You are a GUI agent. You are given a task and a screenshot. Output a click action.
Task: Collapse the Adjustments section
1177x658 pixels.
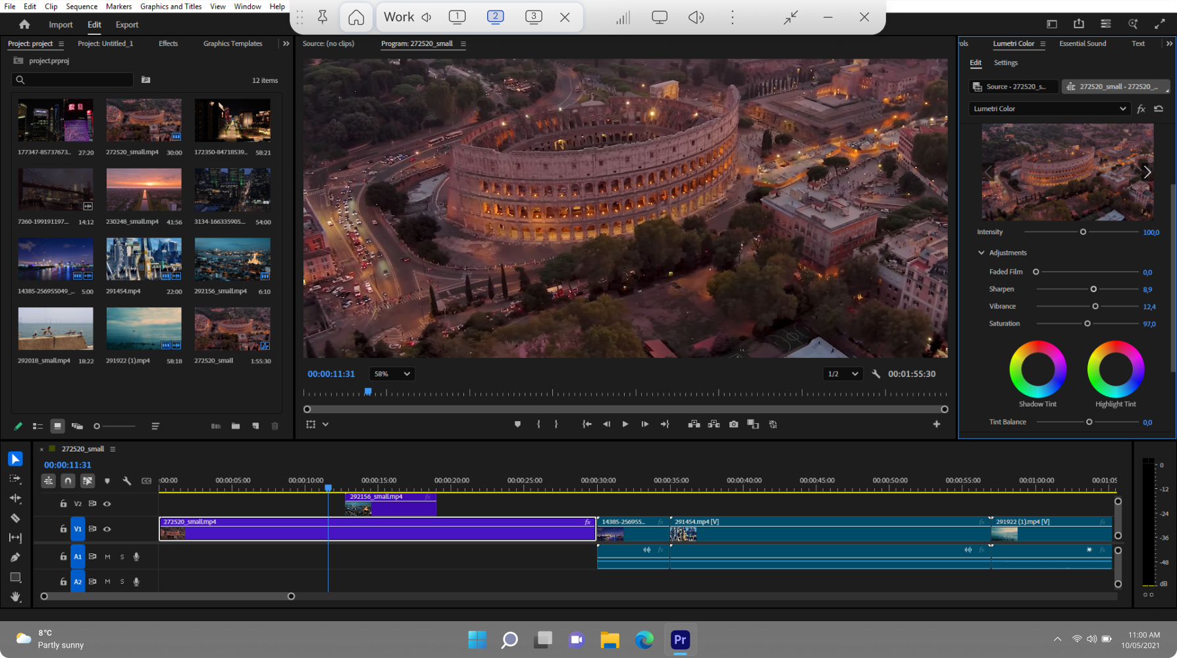click(981, 253)
